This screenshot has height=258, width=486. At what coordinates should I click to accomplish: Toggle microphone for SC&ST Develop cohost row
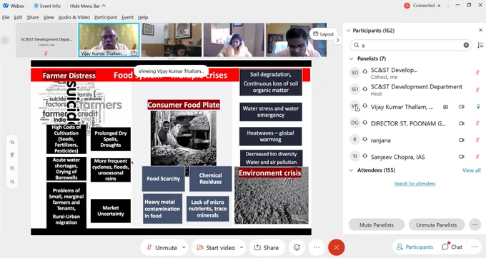point(477,73)
